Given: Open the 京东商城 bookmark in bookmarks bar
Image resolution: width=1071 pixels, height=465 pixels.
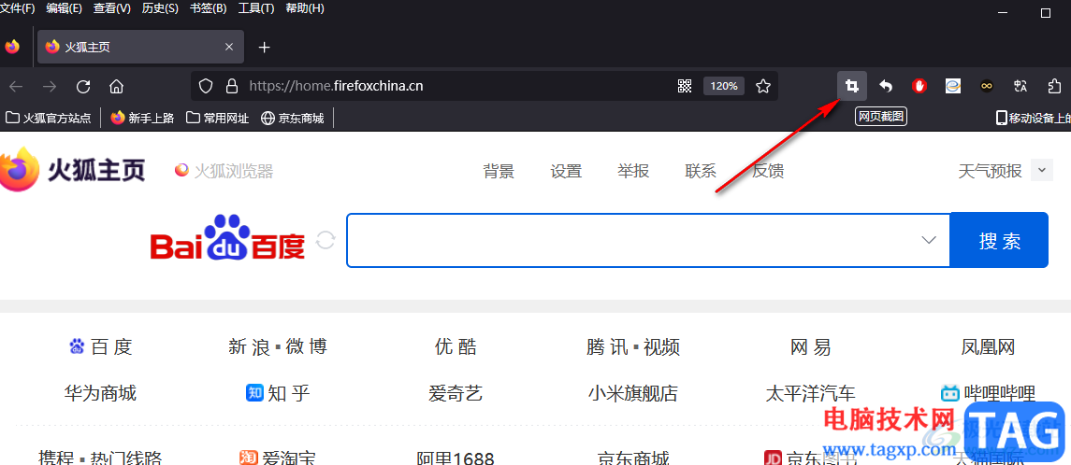Looking at the screenshot, I should click(293, 118).
